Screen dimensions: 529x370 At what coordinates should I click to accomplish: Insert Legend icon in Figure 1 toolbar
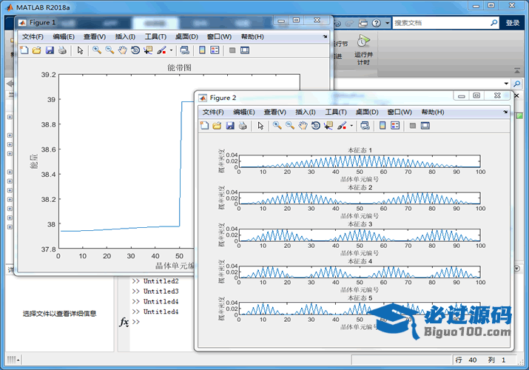(x=215, y=50)
